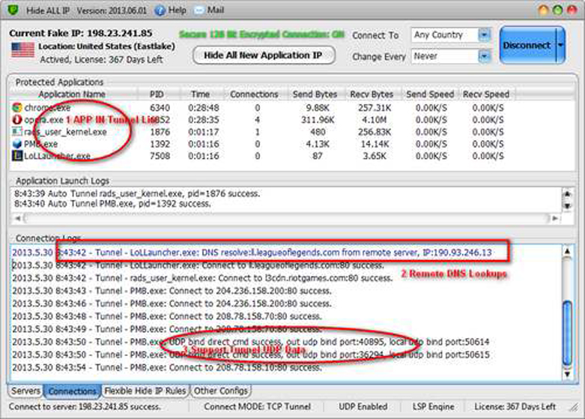Click the Application Launch Logs scroll up arrow
The image size is (585, 419).
click(x=568, y=194)
